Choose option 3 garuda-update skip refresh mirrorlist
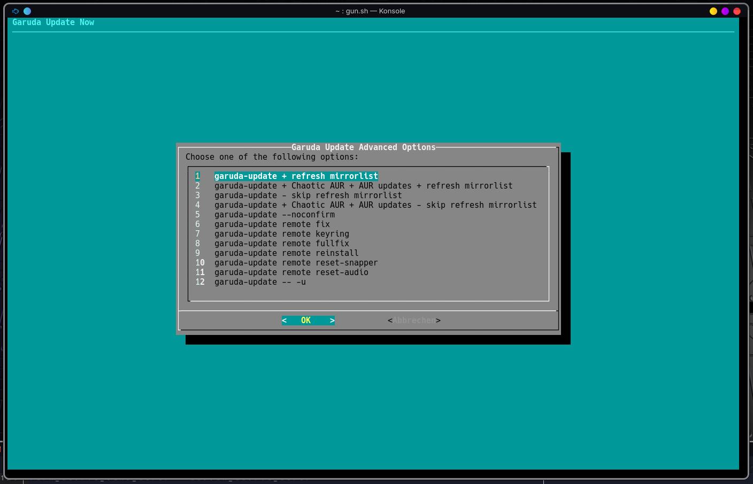 pyautogui.click(x=298, y=196)
